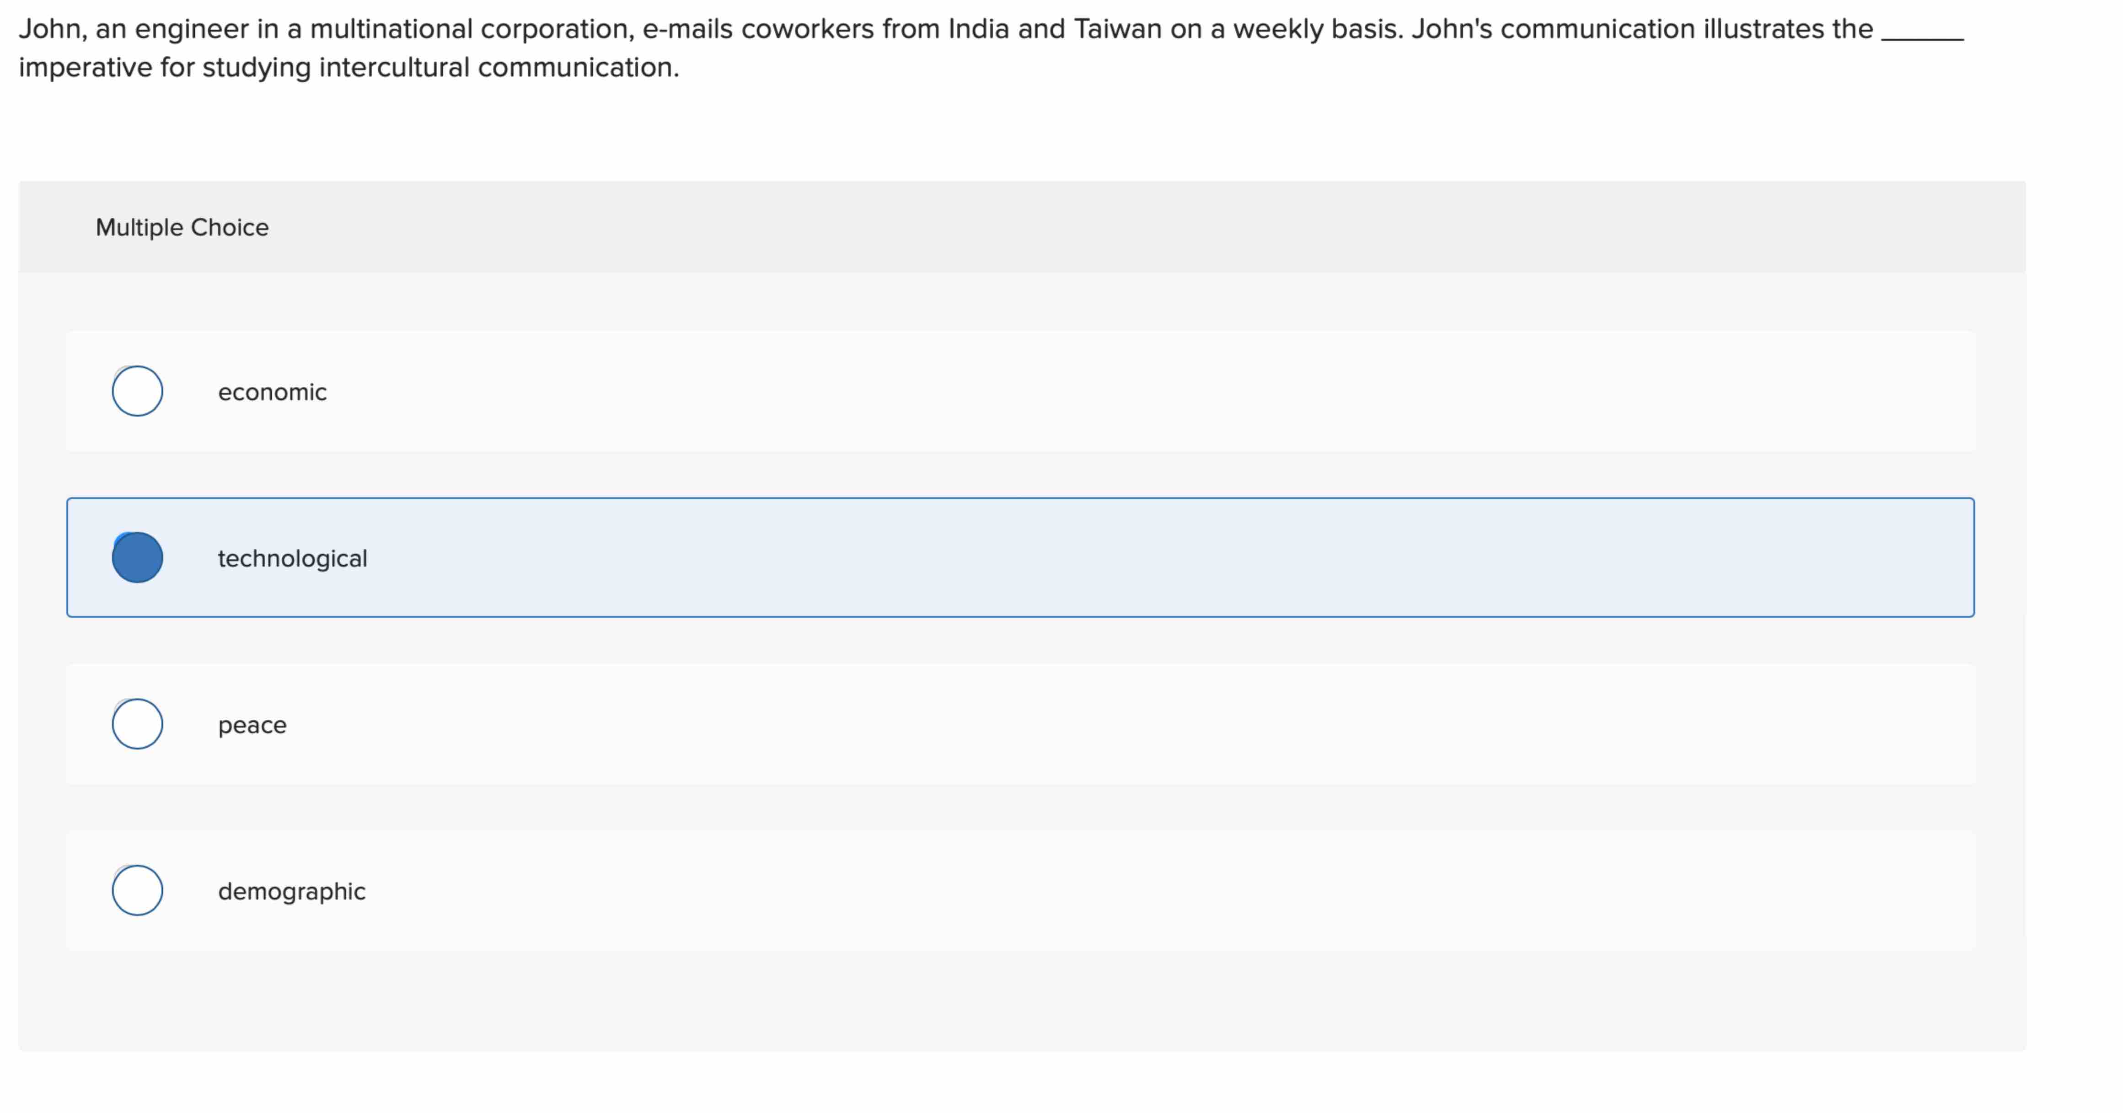Click the technological option text label

292,559
